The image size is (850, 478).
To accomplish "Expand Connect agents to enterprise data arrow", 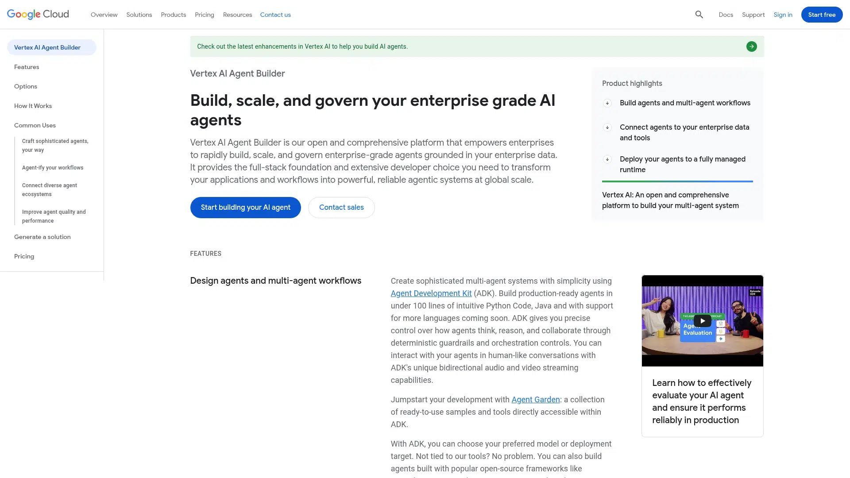I will 607,127.
